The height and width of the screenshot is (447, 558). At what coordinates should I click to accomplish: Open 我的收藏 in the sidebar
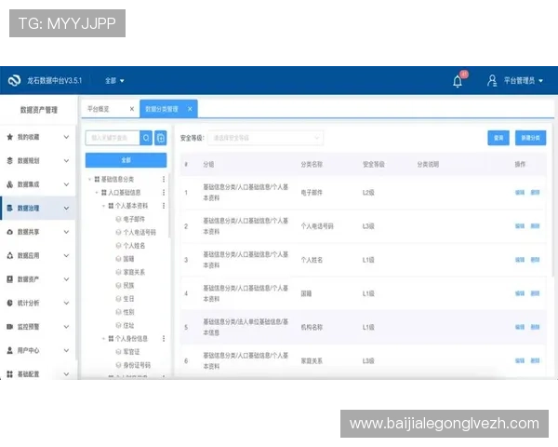(37, 136)
